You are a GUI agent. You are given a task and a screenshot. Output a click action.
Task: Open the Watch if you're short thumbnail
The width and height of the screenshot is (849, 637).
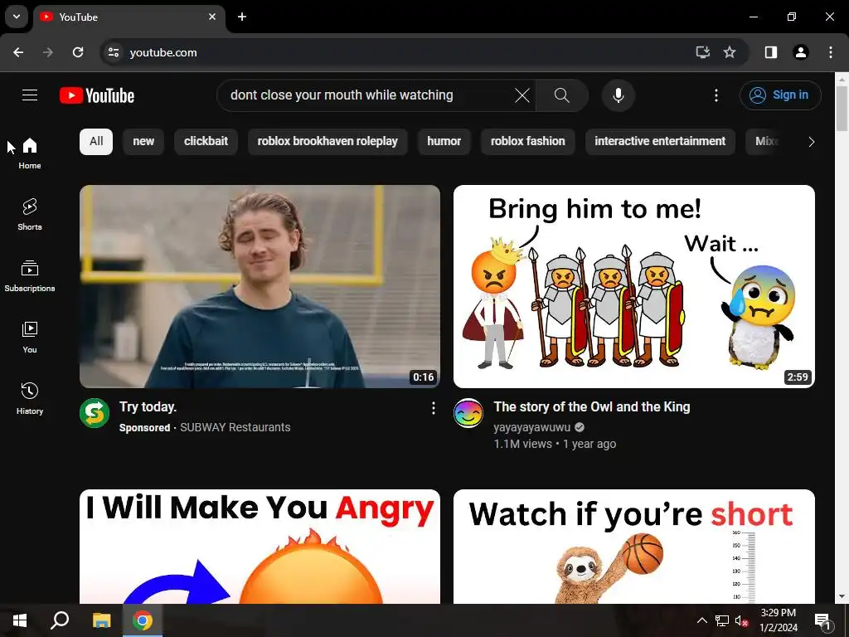pyautogui.click(x=634, y=547)
